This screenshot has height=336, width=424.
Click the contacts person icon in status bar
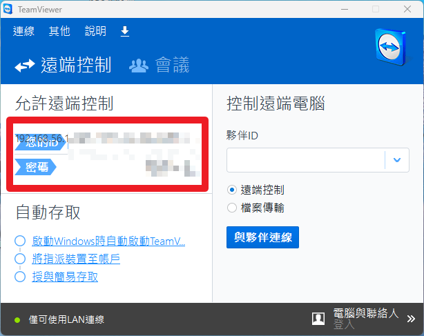click(x=318, y=318)
